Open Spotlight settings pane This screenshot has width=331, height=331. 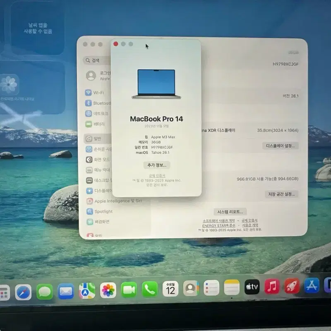point(100,211)
